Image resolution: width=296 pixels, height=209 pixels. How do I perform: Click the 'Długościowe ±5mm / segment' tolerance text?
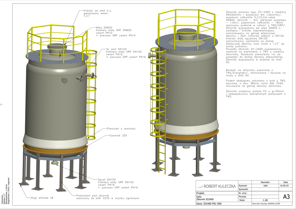point(8,191)
